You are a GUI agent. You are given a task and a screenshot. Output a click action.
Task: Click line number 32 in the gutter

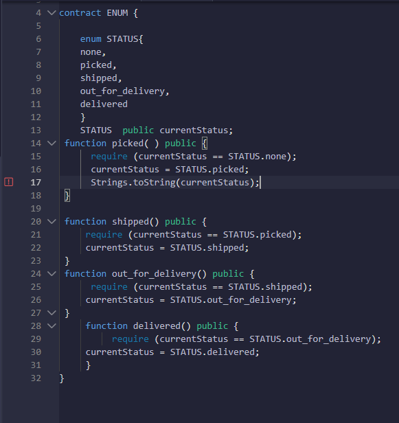click(36, 378)
